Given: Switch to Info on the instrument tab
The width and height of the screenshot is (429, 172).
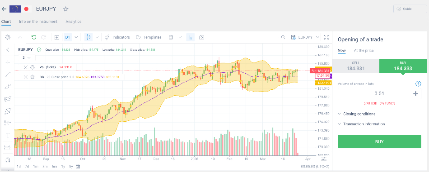Looking at the screenshot, I should (38, 22).
